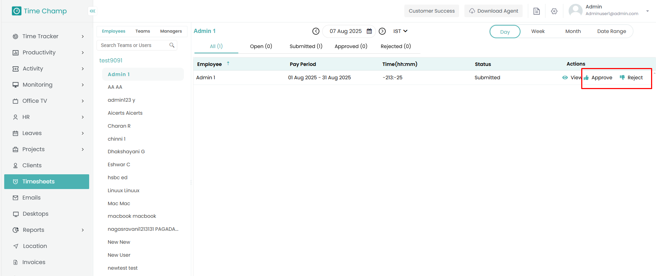Click the Emails envelope icon

(x=15, y=198)
